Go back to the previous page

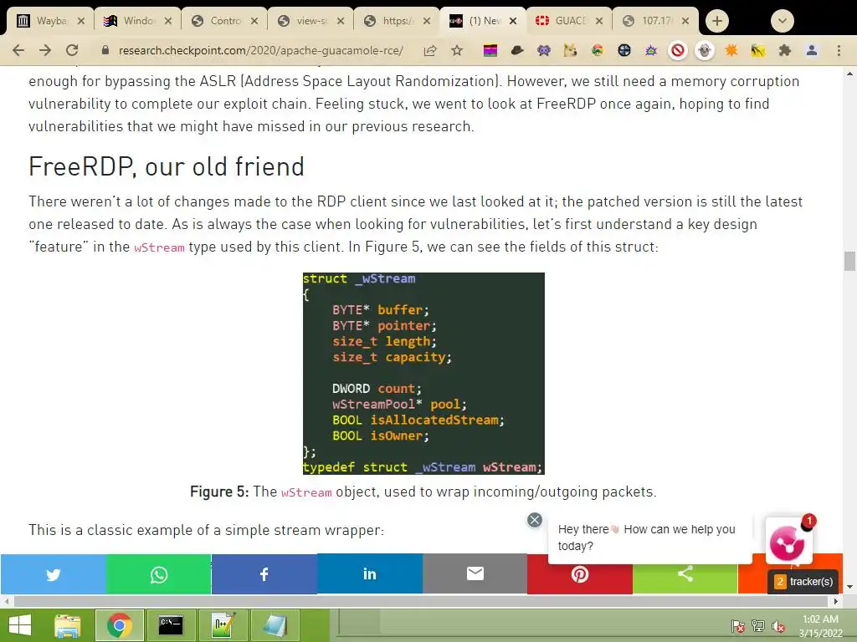click(18, 50)
